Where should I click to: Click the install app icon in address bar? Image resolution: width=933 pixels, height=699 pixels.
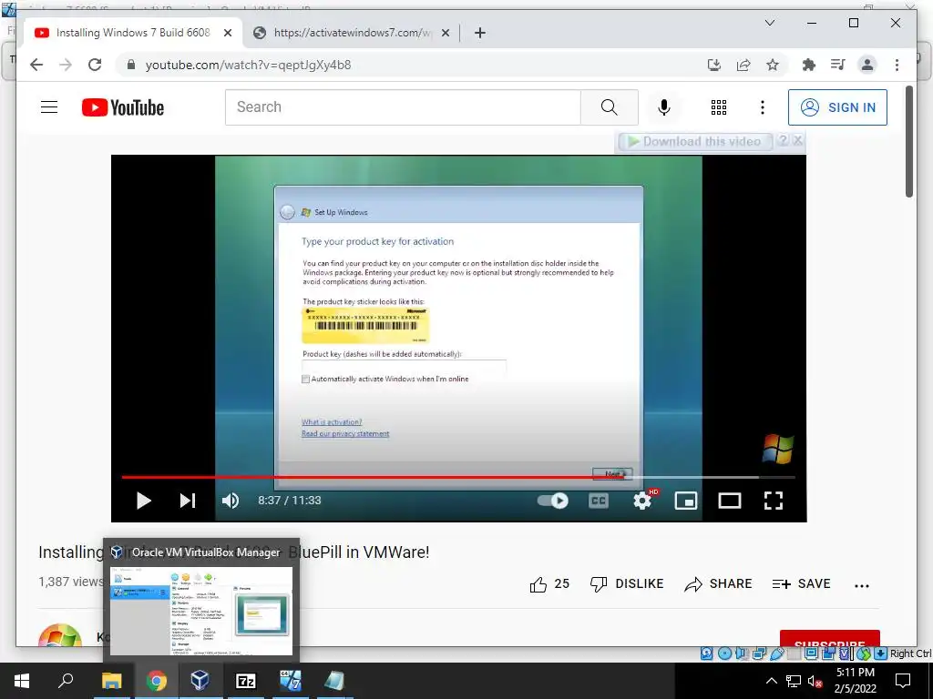(x=714, y=65)
